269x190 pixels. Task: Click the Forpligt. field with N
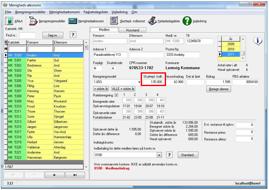pyautogui.click(x=98, y=68)
